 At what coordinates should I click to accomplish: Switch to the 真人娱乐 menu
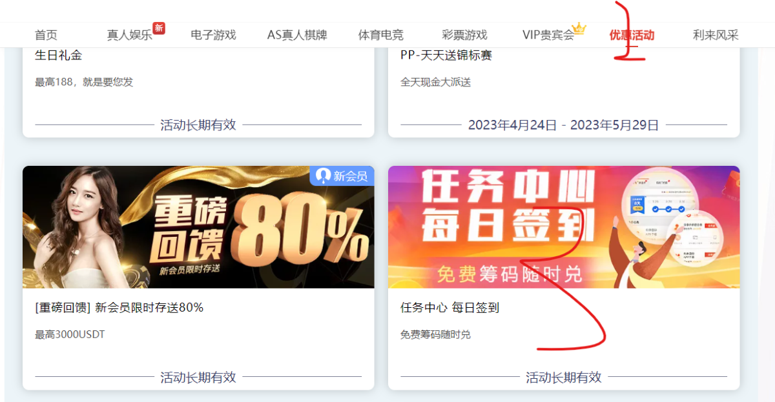tap(129, 35)
